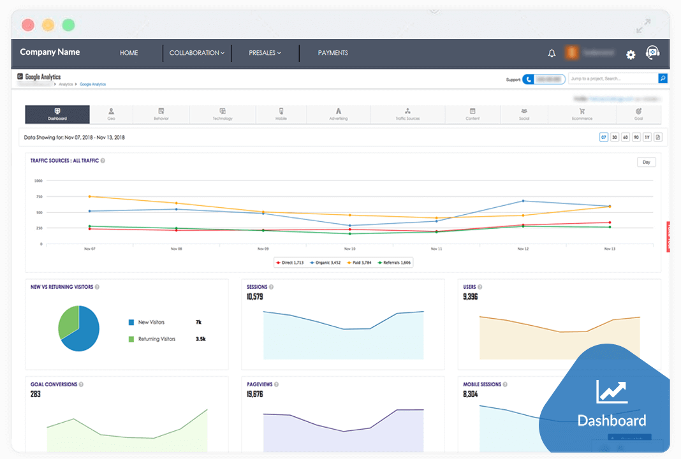Open the Day interval selector on the chart
This screenshot has height=459, width=681.
646,162
